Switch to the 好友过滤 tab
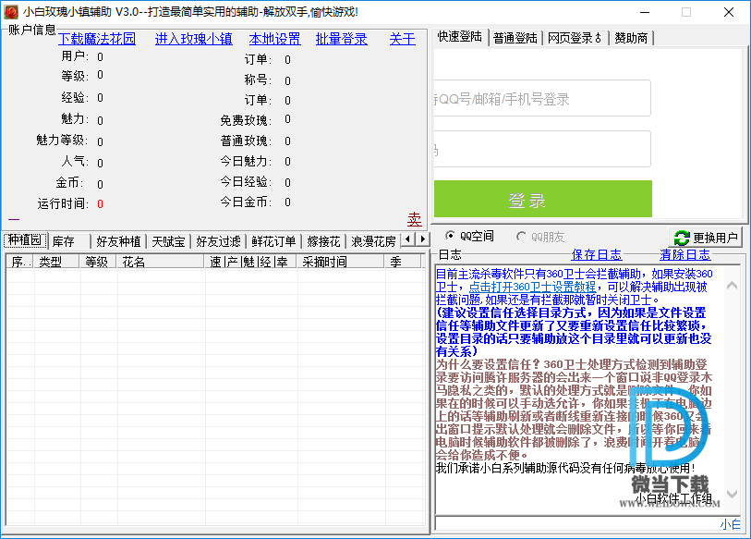 tap(218, 241)
